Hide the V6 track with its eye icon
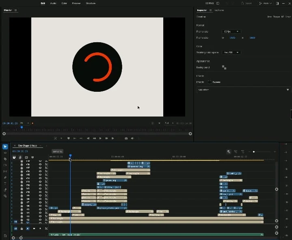The height and width of the screenshot is (240, 292). pos(40,206)
